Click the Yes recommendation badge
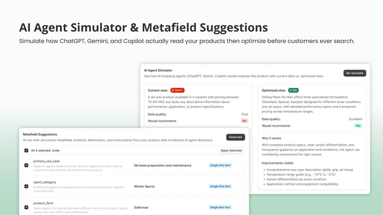383x215 pixels. point(358,126)
